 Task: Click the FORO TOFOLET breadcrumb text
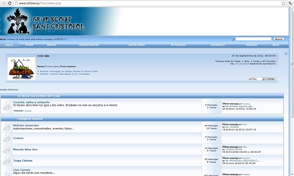[9, 90]
